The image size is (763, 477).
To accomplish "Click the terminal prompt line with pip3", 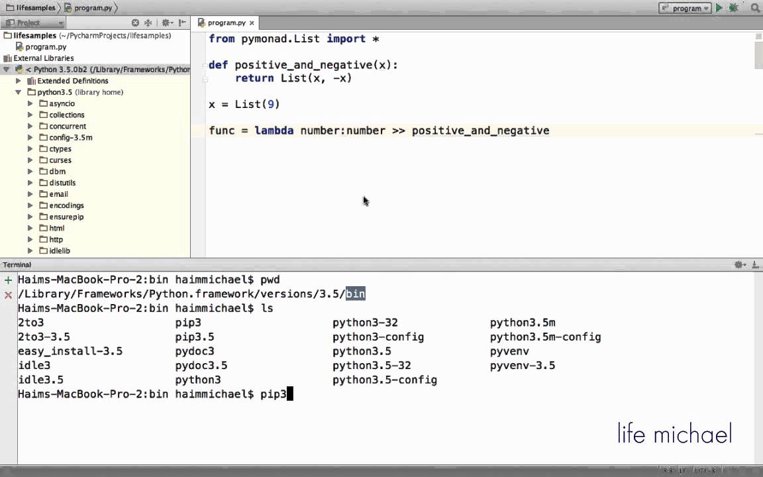I will (x=156, y=394).
